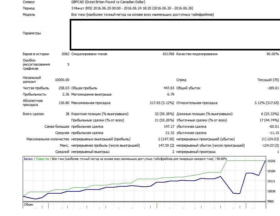Click profit trades value 21 (55.26%)

click(164, 120)
